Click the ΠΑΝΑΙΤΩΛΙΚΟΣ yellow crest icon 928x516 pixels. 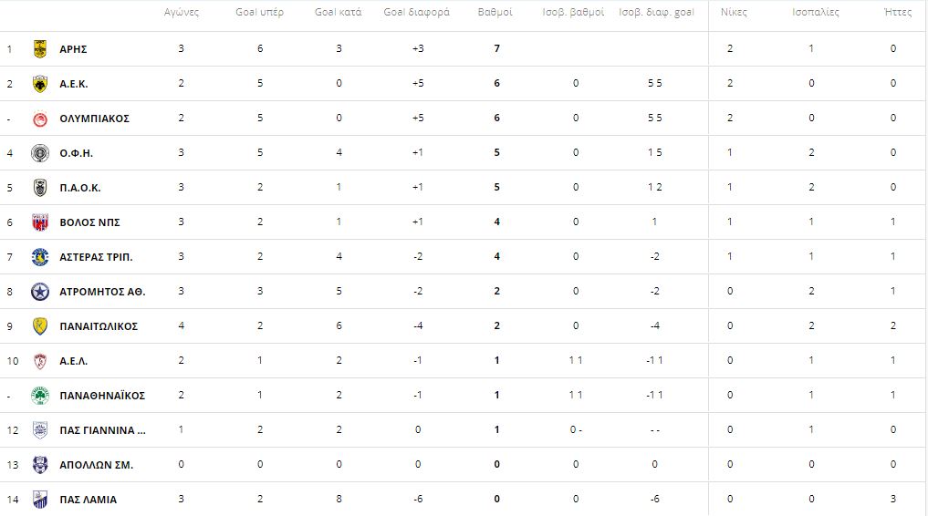39,326
